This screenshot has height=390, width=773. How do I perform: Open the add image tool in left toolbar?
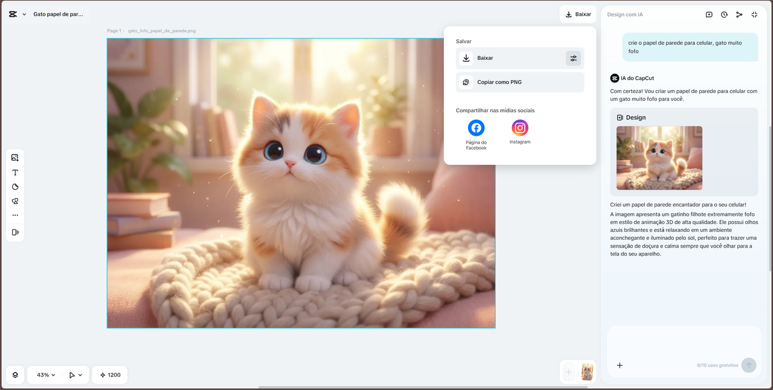point(15,158)
